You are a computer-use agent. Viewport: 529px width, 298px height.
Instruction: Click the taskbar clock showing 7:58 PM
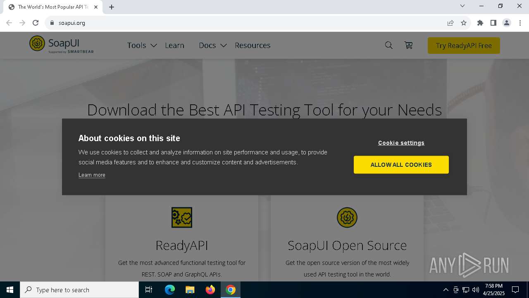click(x=494, y=290)
